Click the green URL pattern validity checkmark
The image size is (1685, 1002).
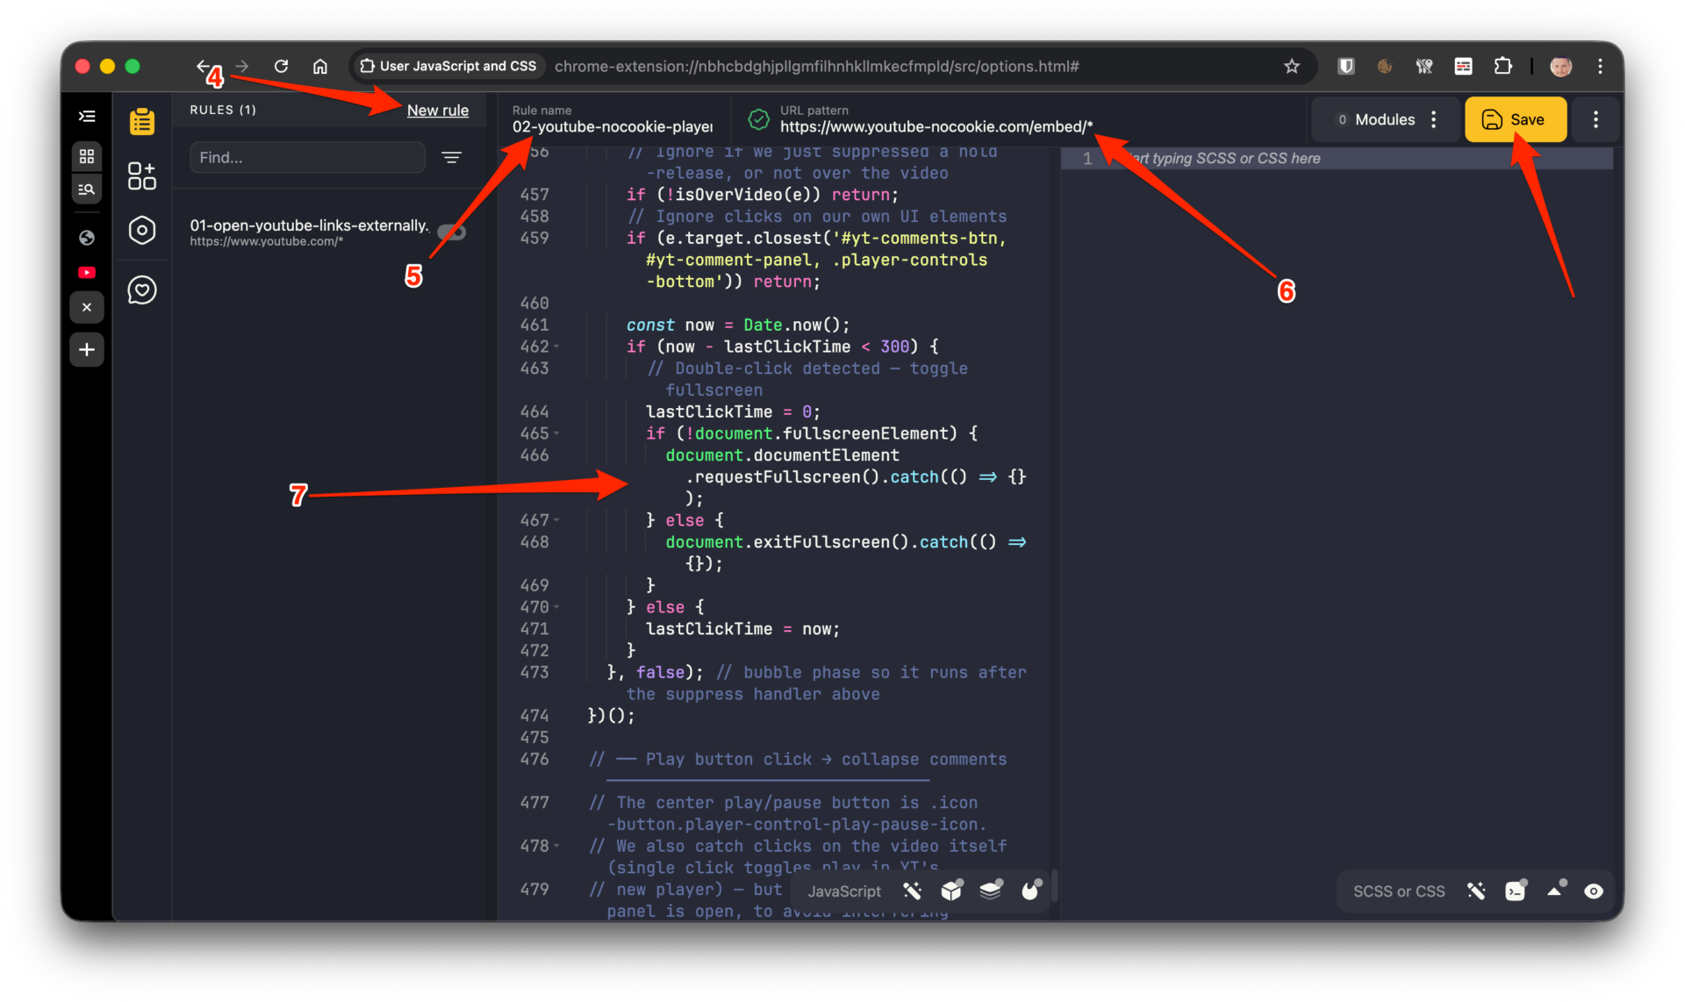click(758, 119)
